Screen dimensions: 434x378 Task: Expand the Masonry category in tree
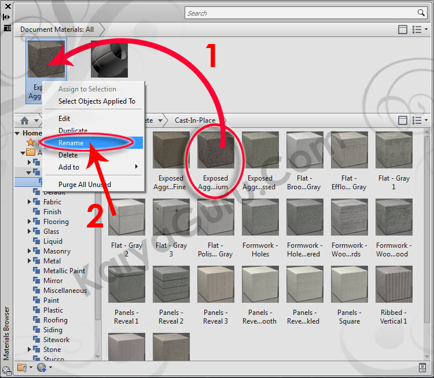click(x=30, y=251)
